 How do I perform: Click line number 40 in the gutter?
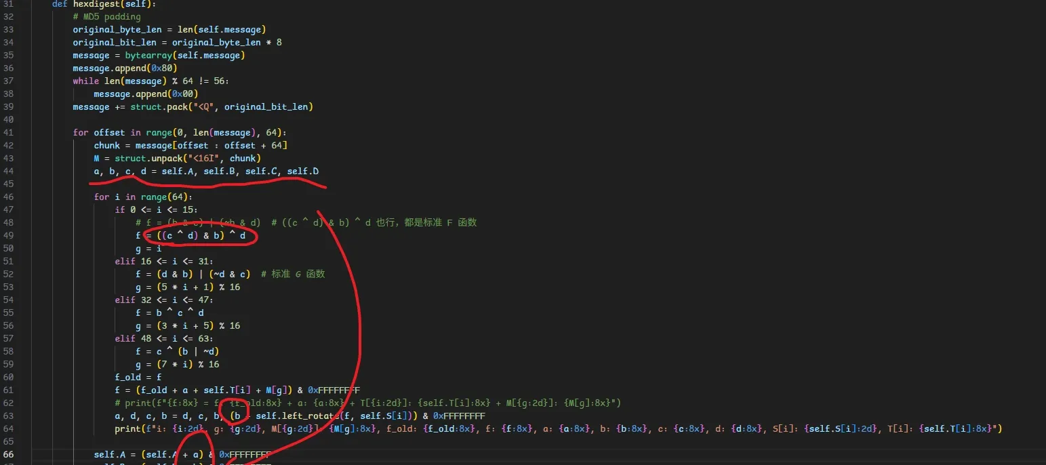8,119
